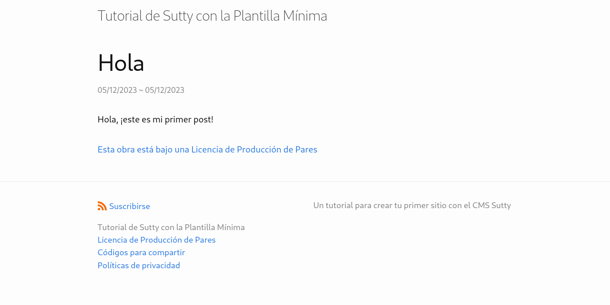Viewport: 610px width, 305px height.
Task: Click the license link under the post
Action: pos(207,149)
